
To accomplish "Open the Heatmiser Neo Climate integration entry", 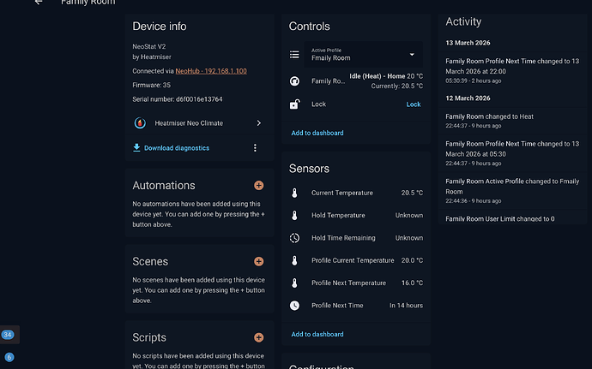I will [x=187, y=123].
